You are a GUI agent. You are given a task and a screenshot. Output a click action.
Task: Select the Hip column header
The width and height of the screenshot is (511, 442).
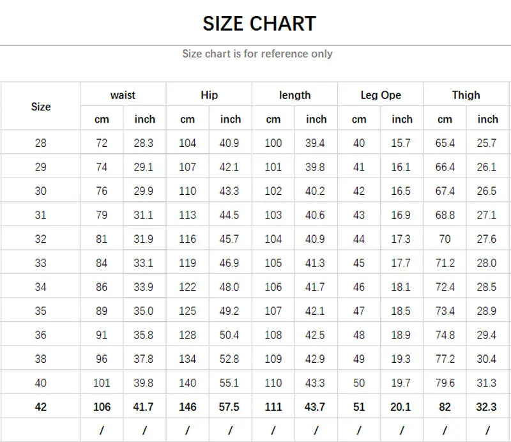(x=209, y=95)
